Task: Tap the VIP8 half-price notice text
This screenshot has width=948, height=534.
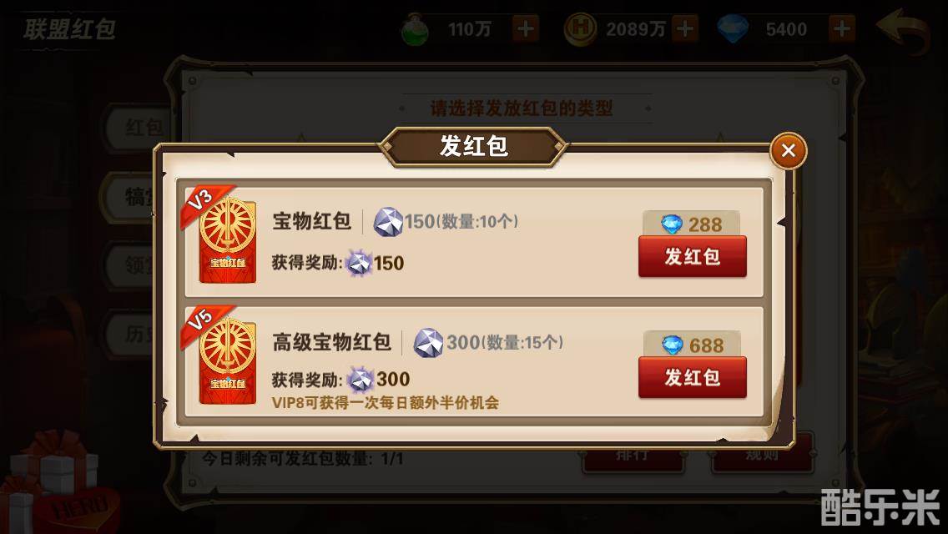Action: click(386, 403)
